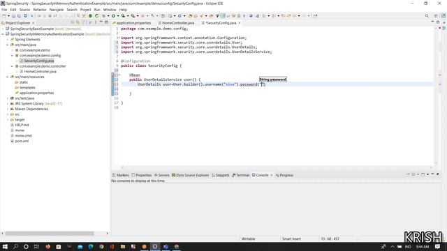447x251 pixels.
Task: Click the green Boot Dashboard start icon
Action: 90,16
